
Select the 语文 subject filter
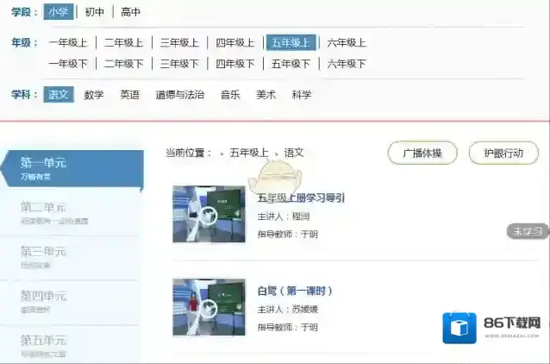[x=59, y=94]
